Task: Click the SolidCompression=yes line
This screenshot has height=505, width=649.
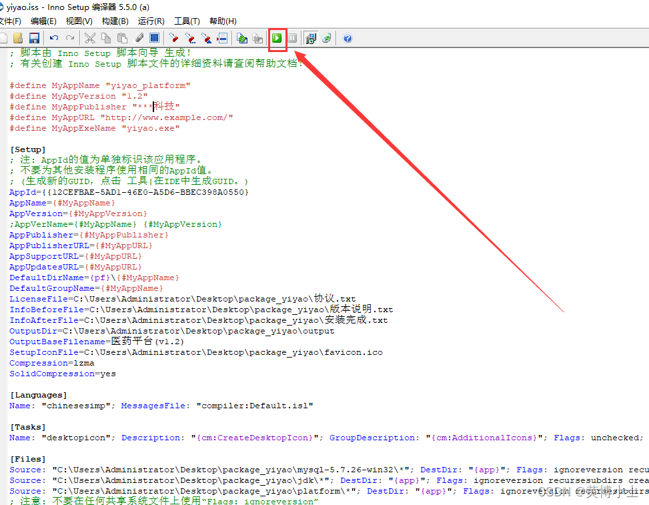Action: point(63,374)
